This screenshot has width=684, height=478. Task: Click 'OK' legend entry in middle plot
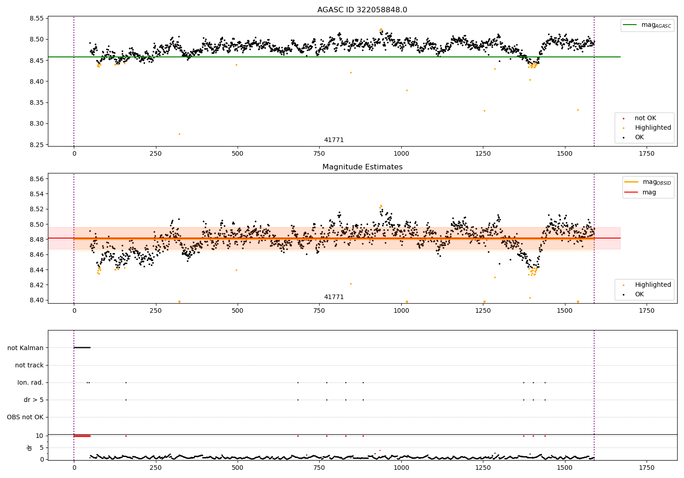pos(639,295)
